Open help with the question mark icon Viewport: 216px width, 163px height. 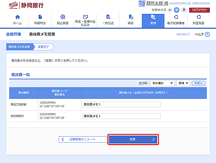[x=207, y=34]
